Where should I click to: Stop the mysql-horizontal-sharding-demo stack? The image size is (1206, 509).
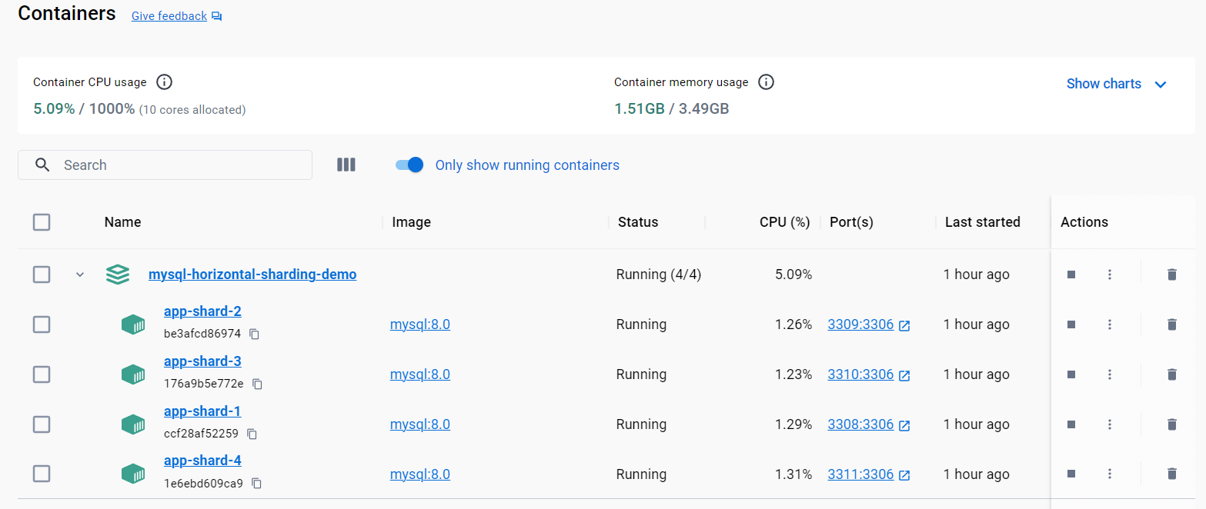(1071, 274)
